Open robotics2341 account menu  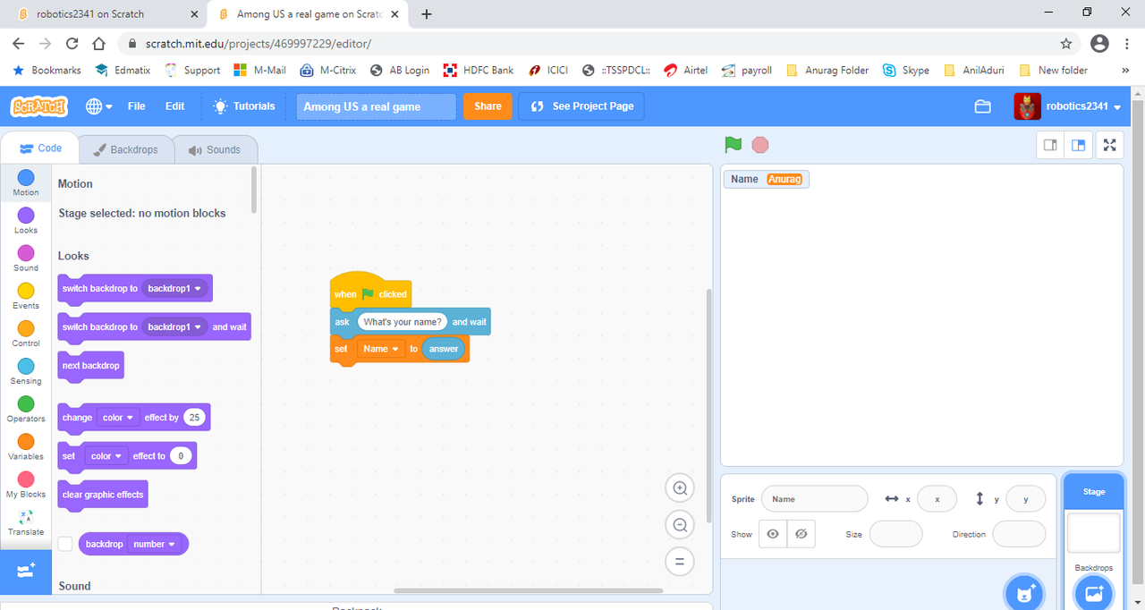pyautogui.click(x=1067, y=106)
